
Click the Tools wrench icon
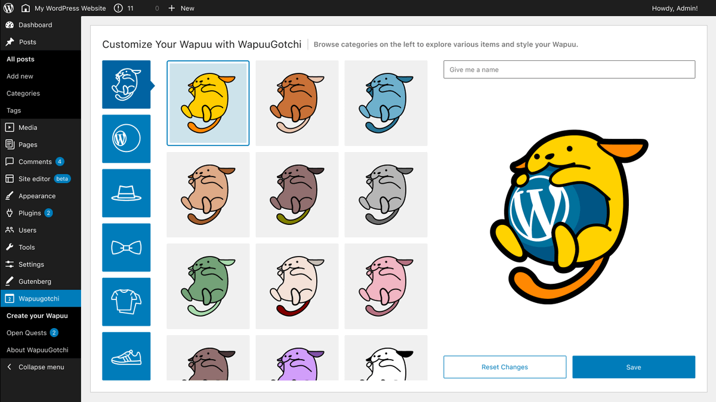10,247
